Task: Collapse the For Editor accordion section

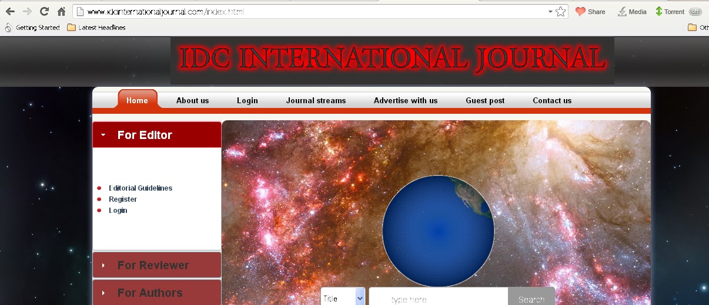Action: [157, 135]
